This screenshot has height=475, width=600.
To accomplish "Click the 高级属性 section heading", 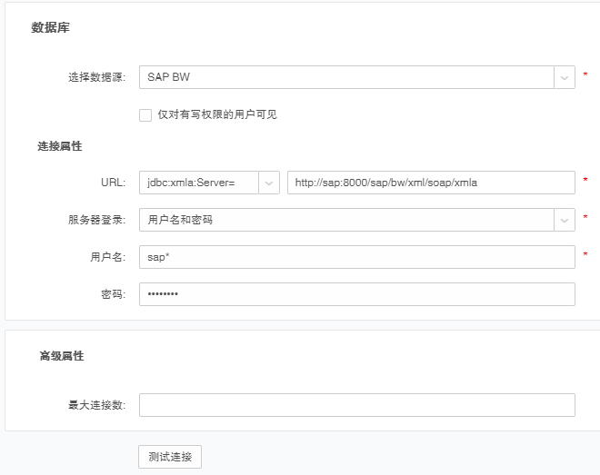I will coord(62,356).
